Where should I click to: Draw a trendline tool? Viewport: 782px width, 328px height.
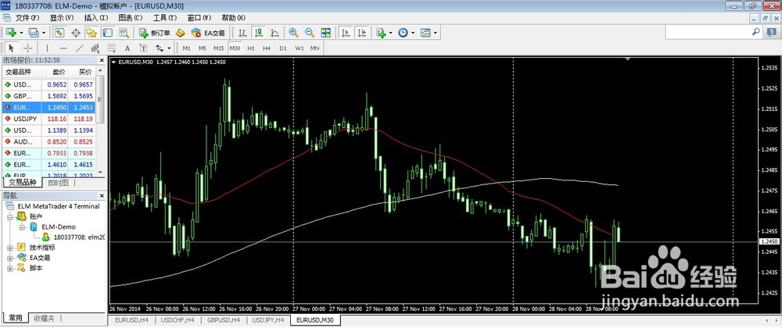[x=79, y=48]
